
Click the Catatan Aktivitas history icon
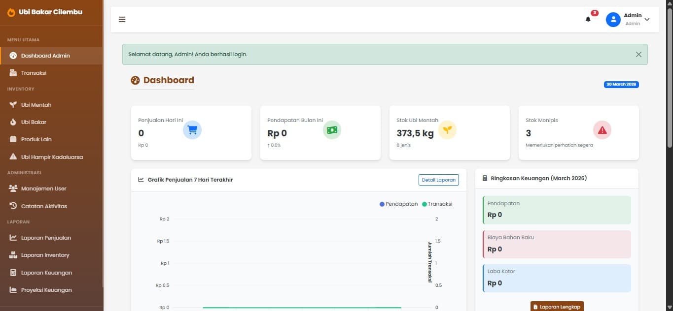(13, 206)
